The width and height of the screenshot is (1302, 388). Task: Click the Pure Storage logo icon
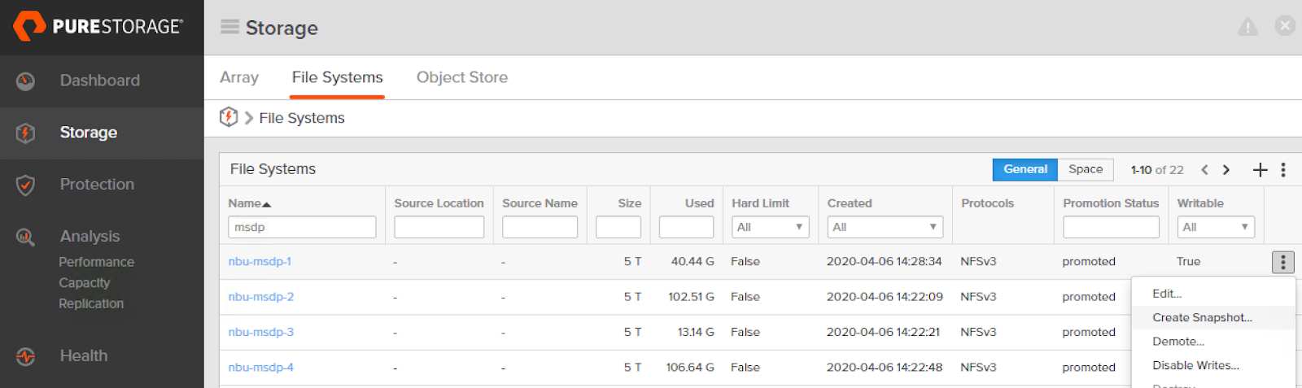29,26
